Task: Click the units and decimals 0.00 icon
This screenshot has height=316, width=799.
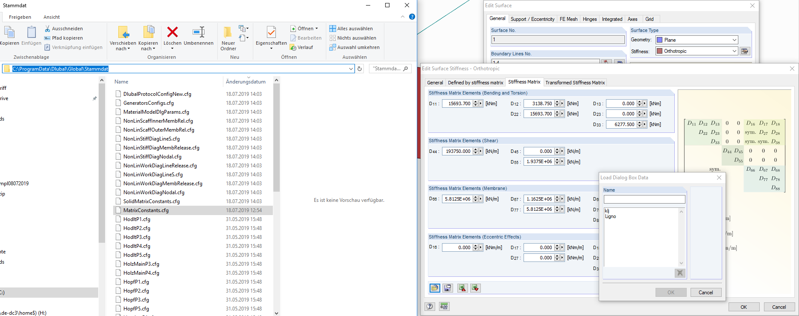Action: click(x=444, y=306)
